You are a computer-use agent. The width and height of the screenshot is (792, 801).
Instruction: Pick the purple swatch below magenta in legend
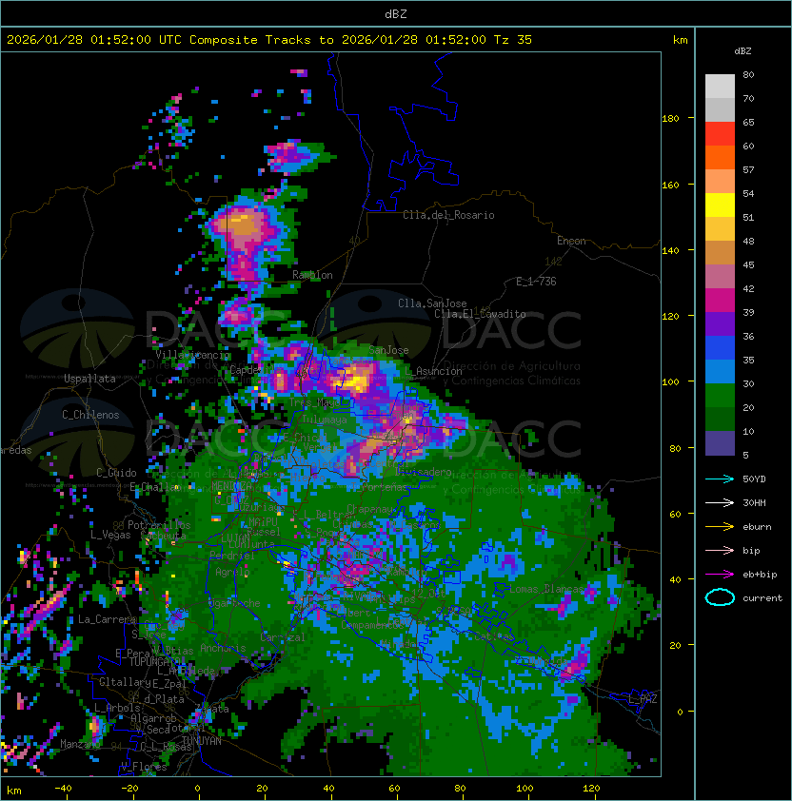point(720,323)
